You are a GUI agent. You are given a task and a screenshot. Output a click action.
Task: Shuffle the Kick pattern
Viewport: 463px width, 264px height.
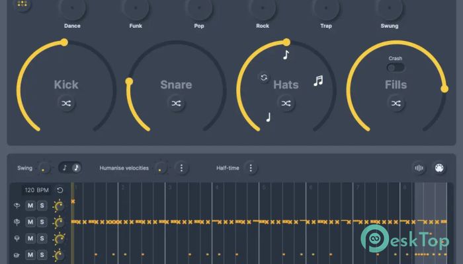66,103
